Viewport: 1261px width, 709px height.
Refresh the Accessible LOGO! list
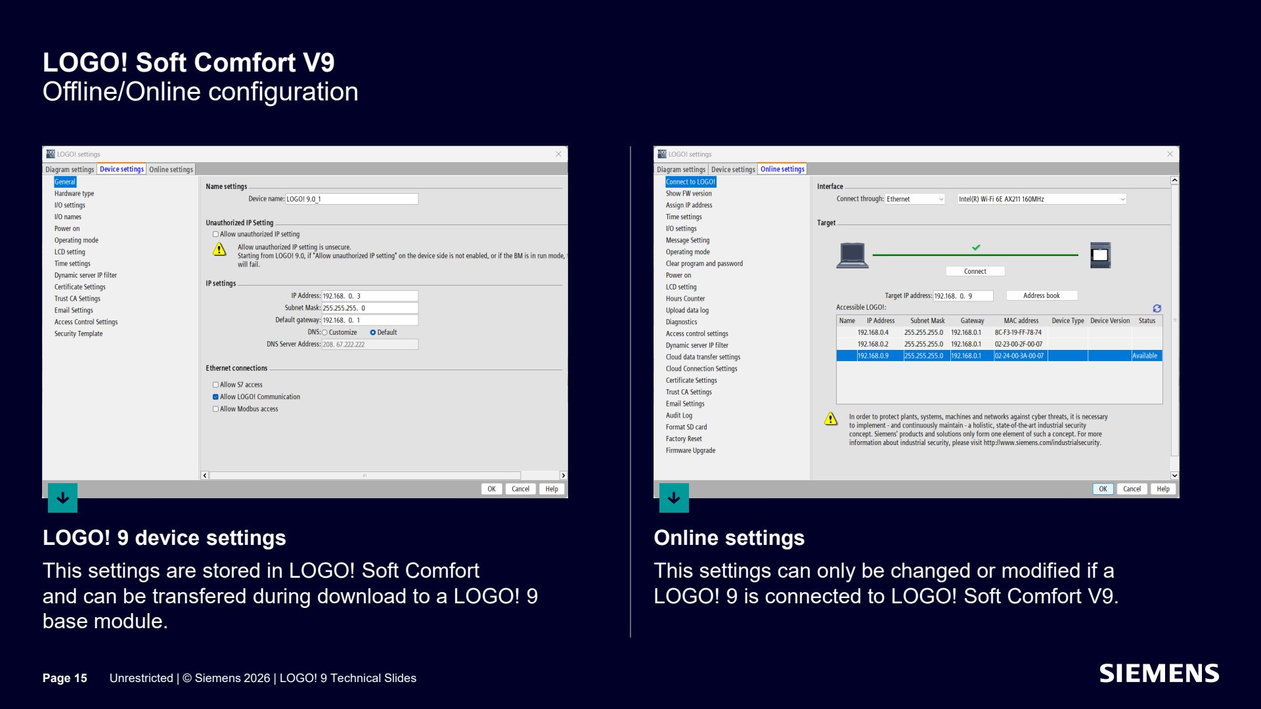(x=1157, y=308)
